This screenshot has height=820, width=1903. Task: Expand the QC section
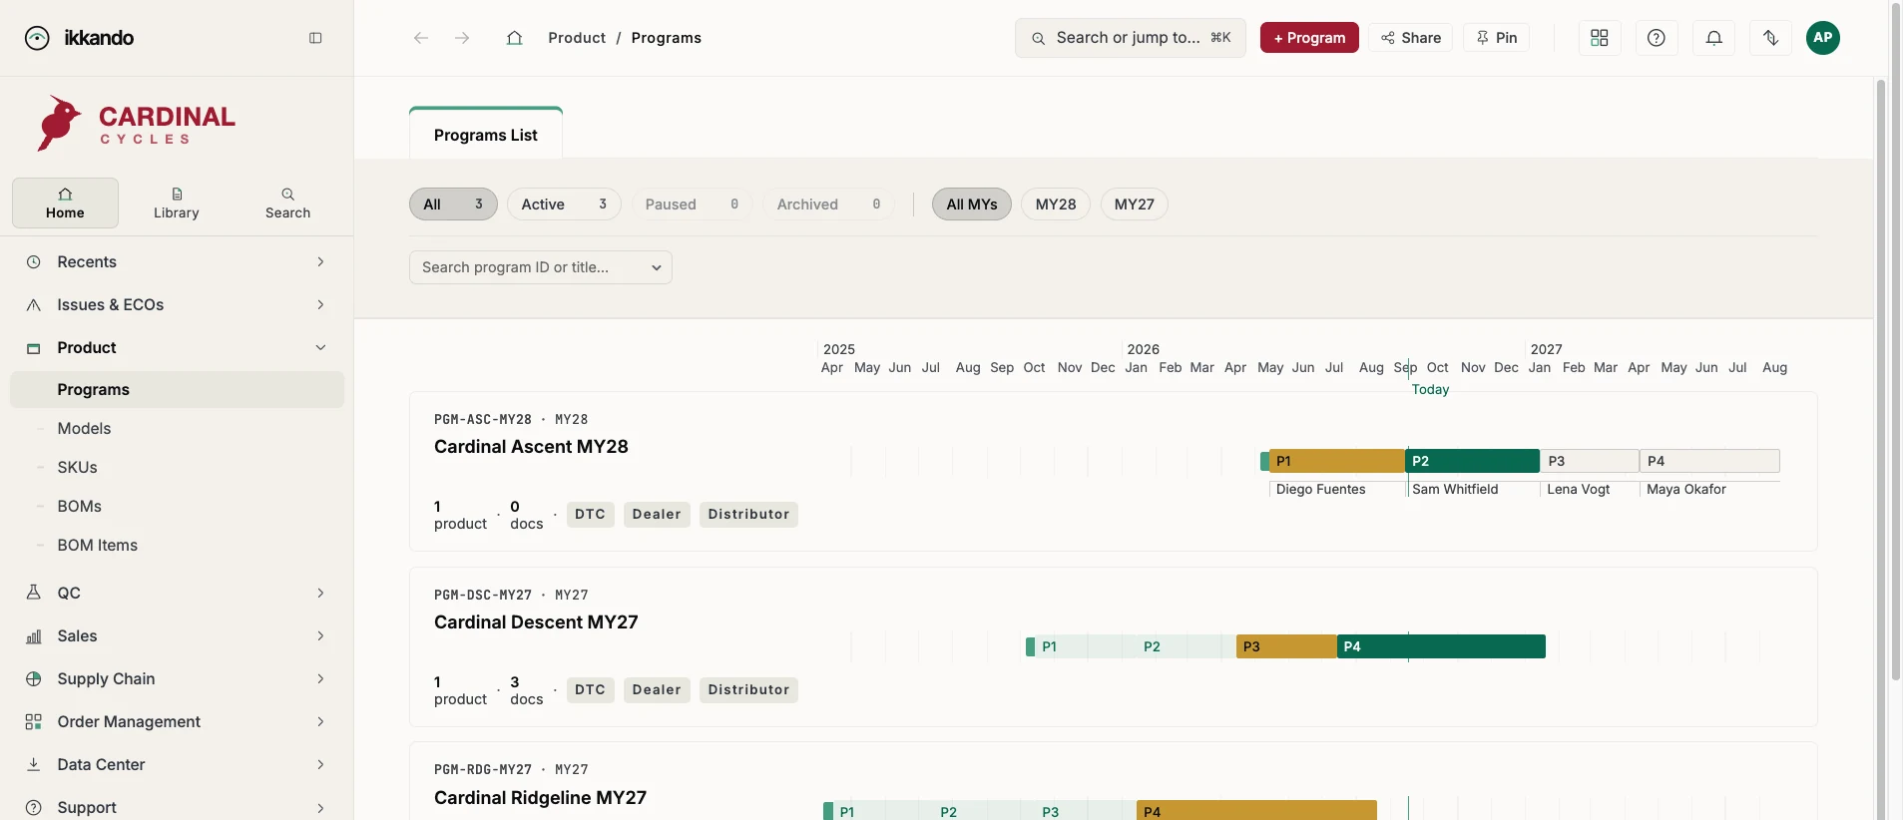177,594
